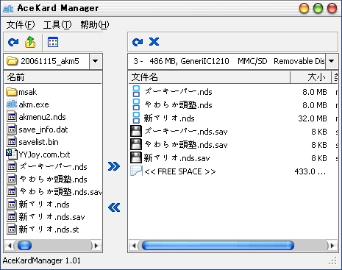Click the save_info.dat file icon

tap(12, 129)
